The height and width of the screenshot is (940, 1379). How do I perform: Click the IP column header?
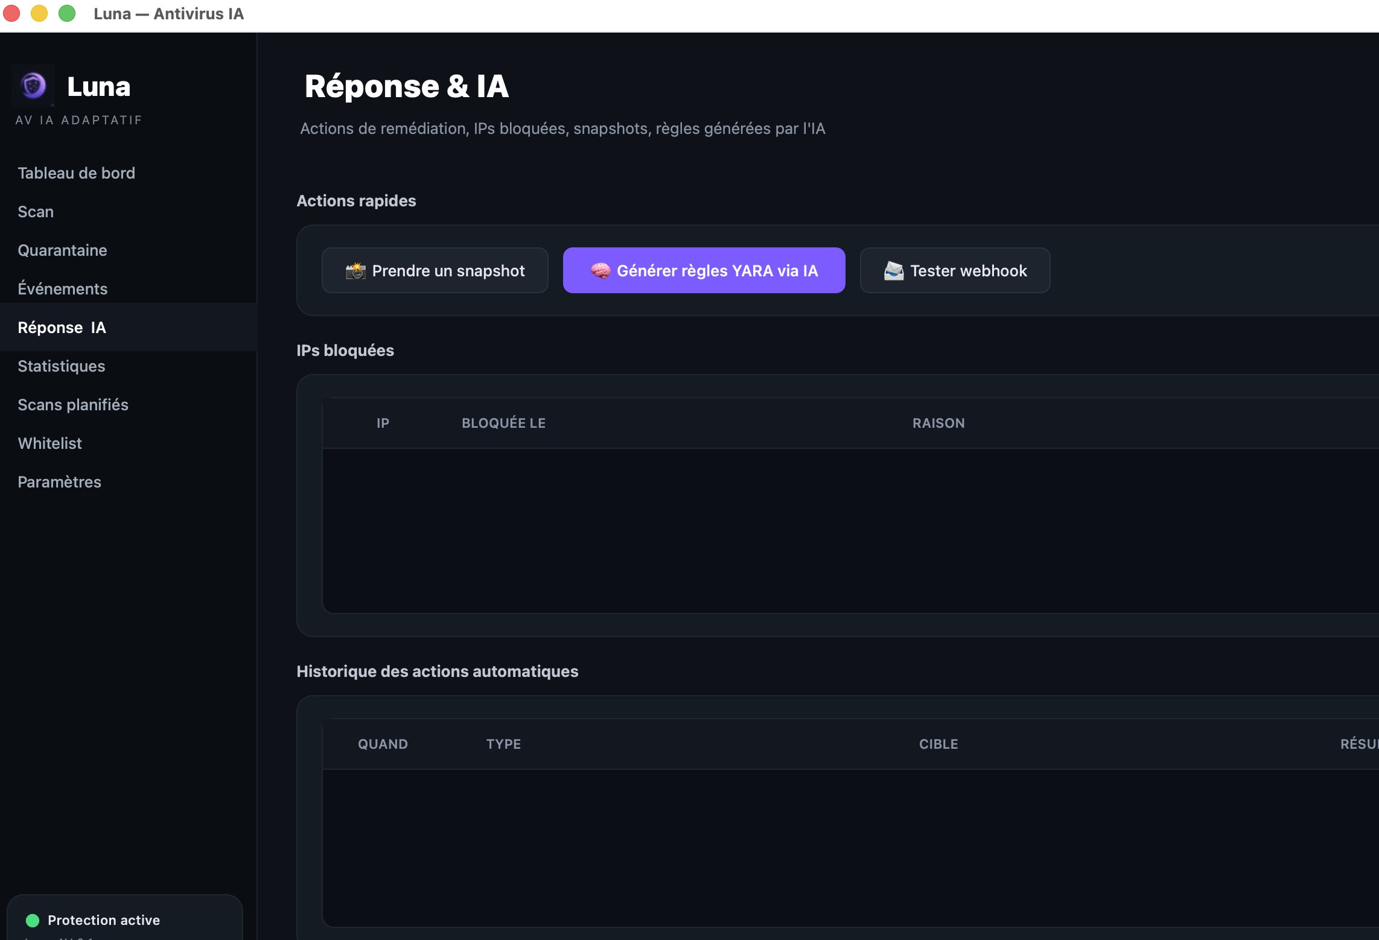383,424
